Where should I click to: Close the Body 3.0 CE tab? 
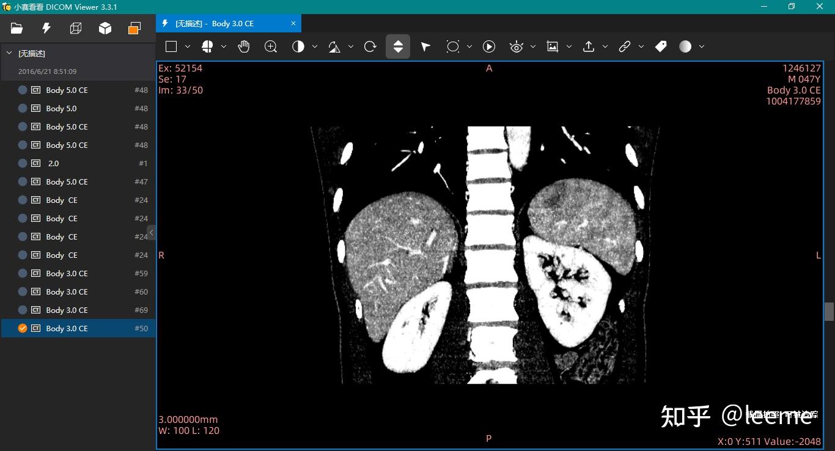[x=293, y=23]
